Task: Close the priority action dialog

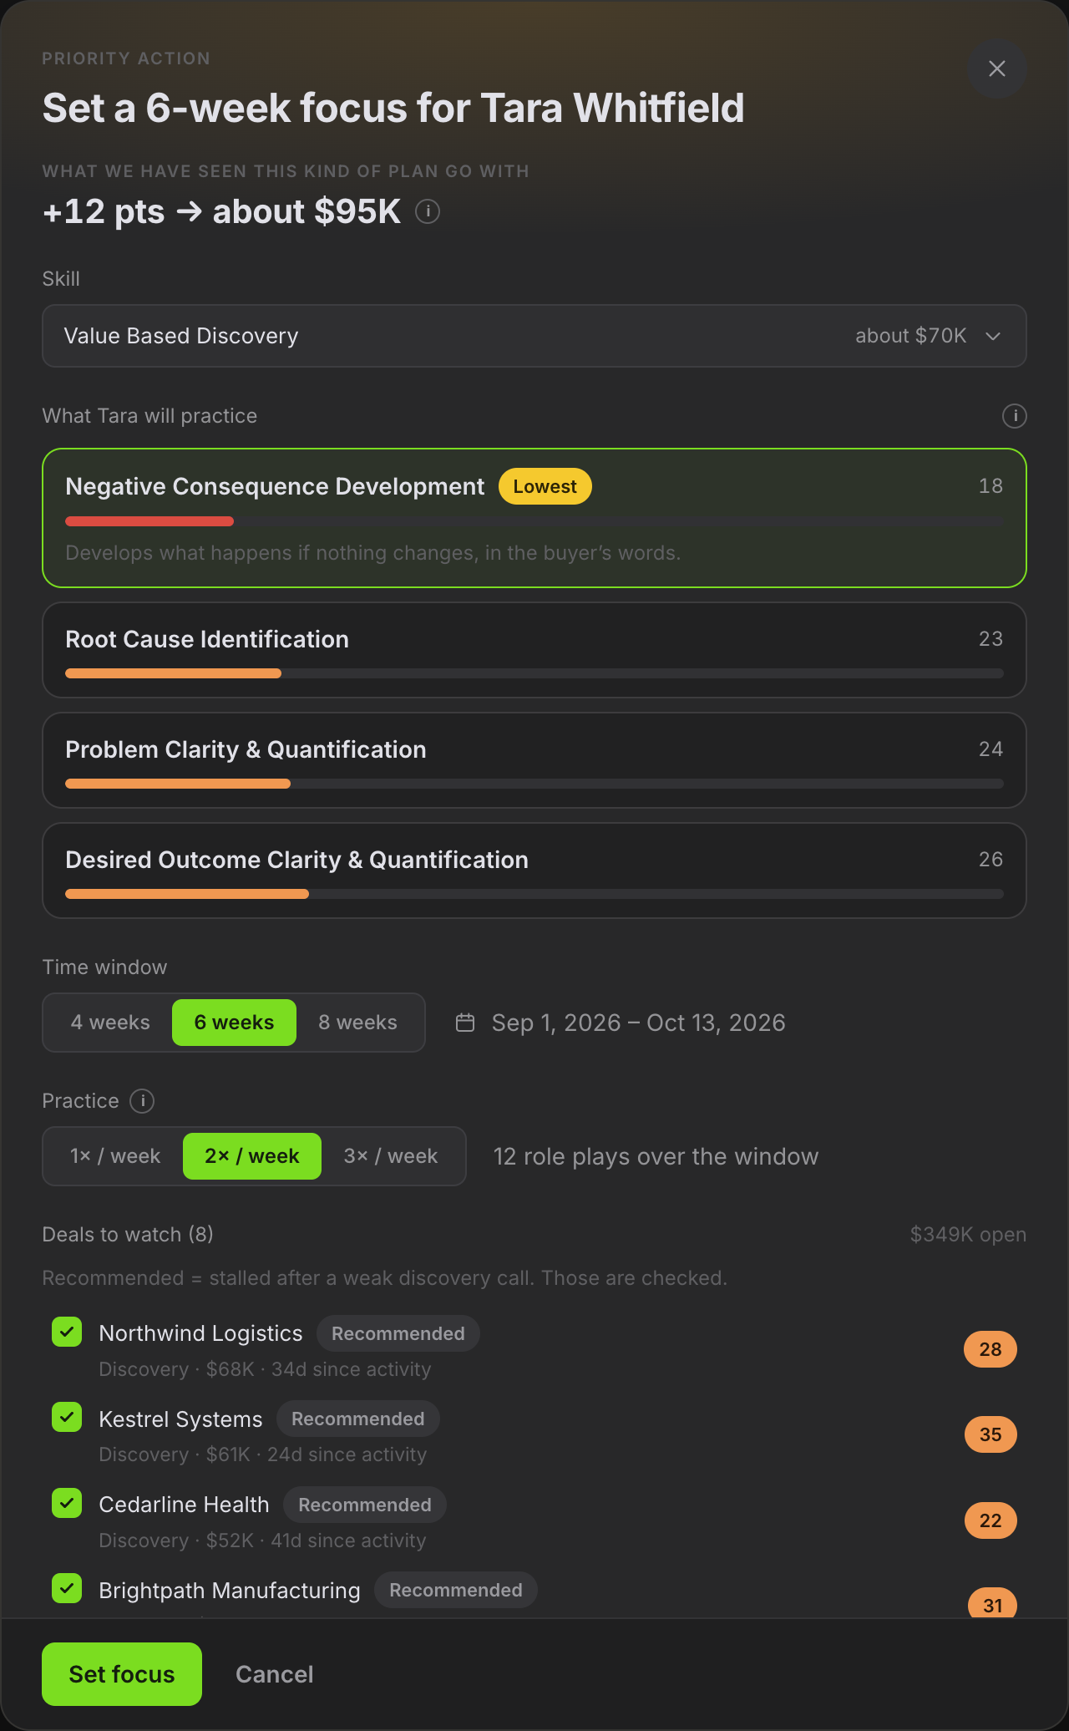Action: [x=997, y=69]
